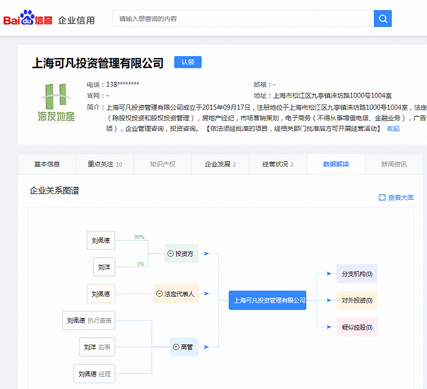The height and width of the screenshot is (389, 427).
Task: Collapse the 法定代表人 node
Action: pos(160,294)
